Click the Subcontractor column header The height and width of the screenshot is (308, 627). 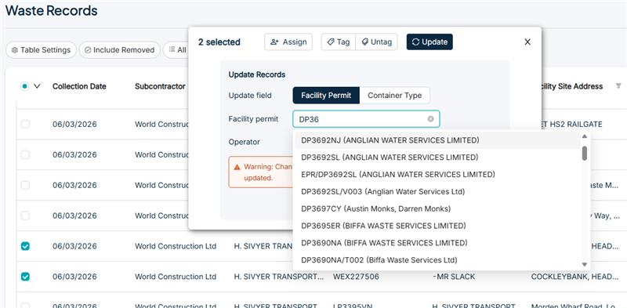[160, 86]
